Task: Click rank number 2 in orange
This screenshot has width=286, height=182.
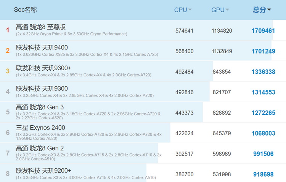Action: click(8, 51)
